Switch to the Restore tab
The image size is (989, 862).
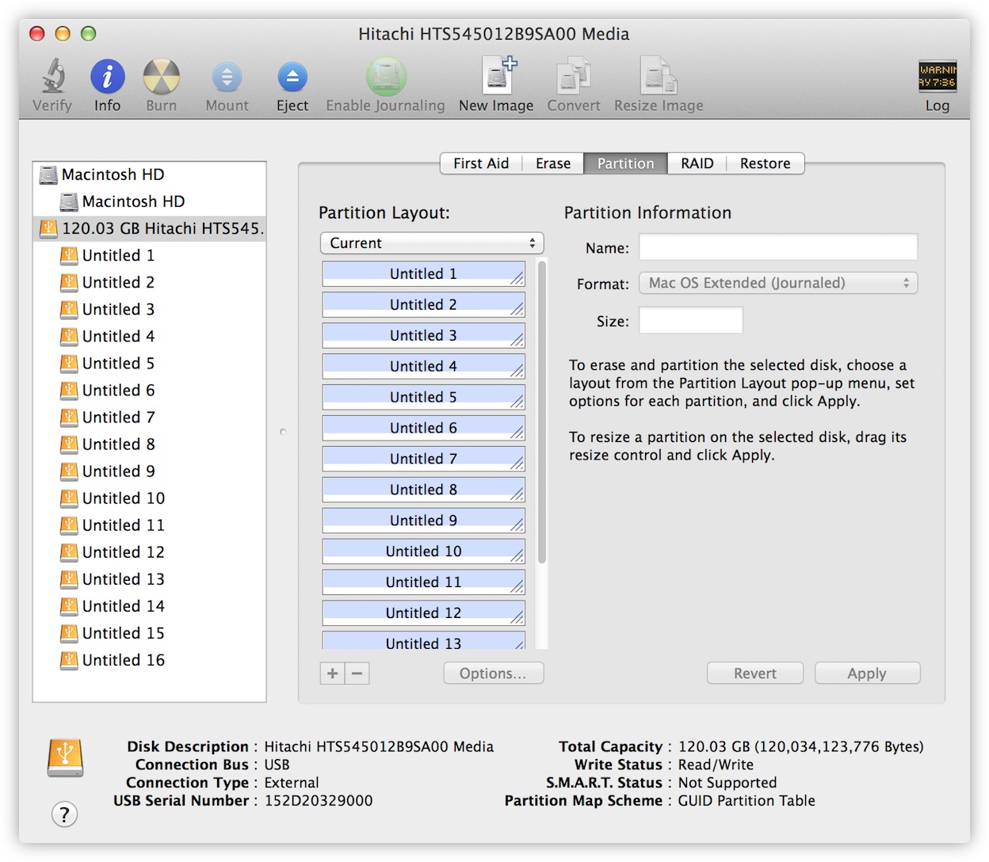point(766,163)
